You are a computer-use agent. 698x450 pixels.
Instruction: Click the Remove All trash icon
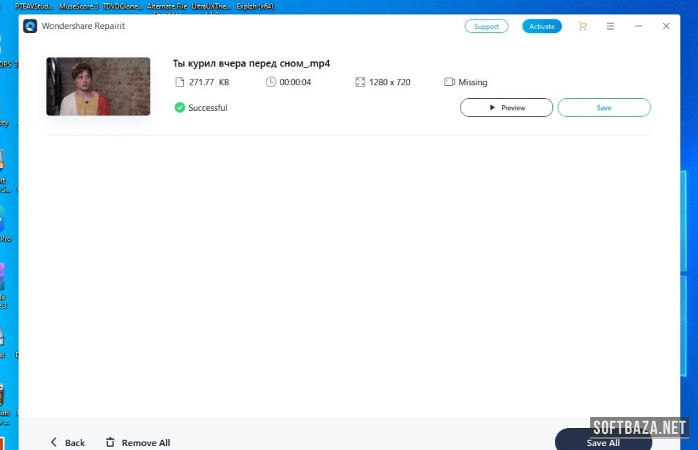pyautogui.click(x=110, y=442)
